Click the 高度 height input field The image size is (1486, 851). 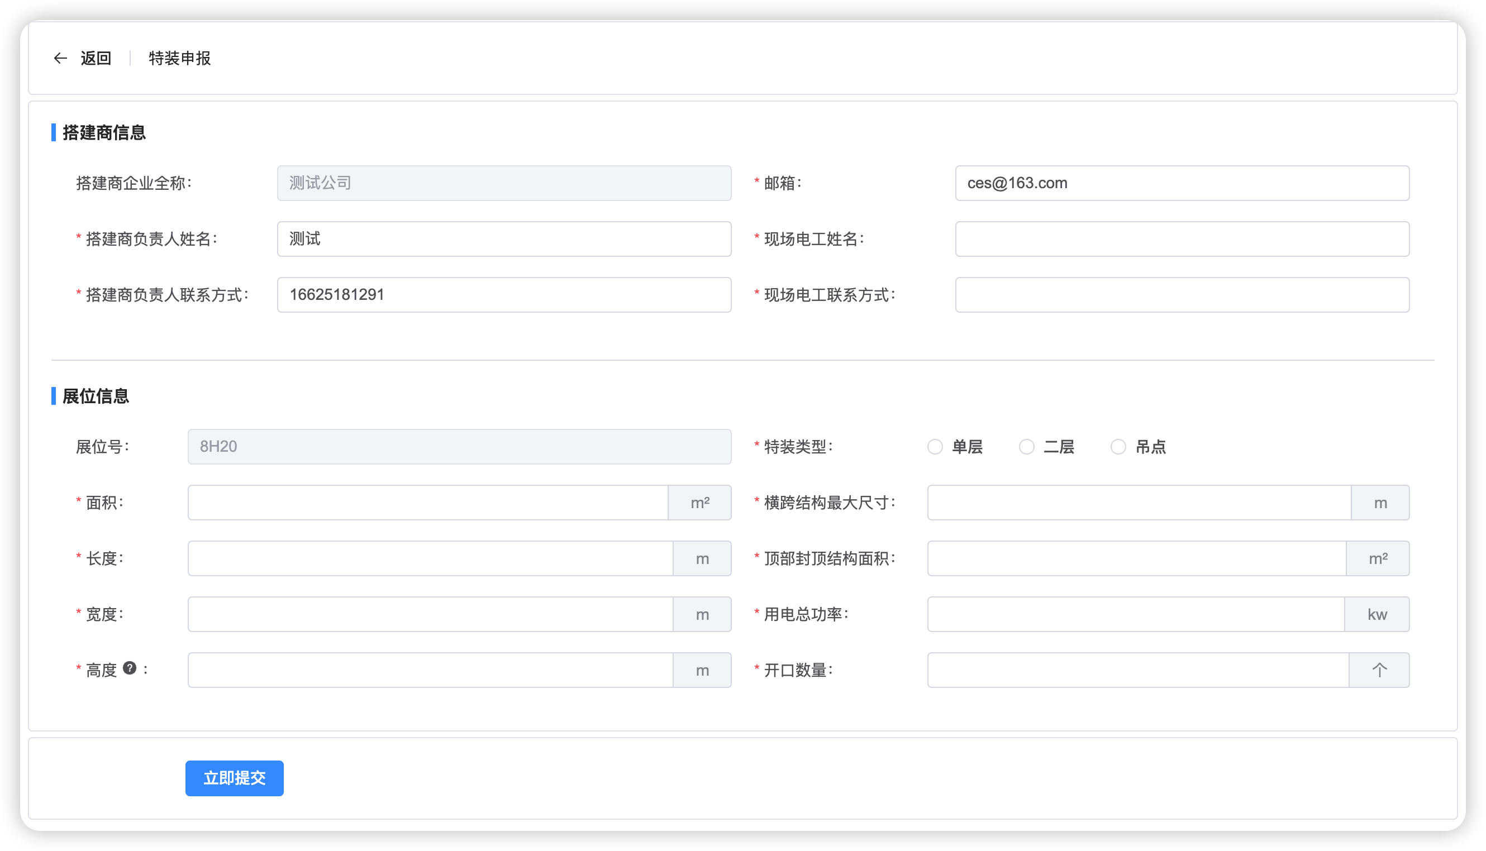point(430,671)
